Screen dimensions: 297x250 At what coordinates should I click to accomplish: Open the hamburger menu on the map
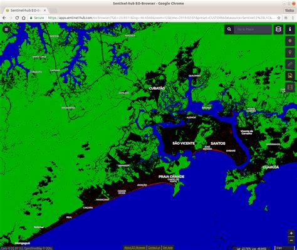click(6, 29)
